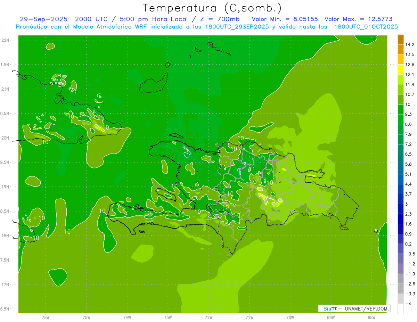The image size is (417, 322).
Task: Click the '9.5N' axis label
Action: 5,162
